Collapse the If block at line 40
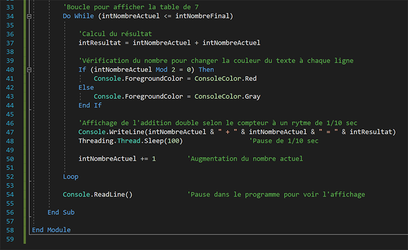The image size is (408, 250). coord(29,70)
